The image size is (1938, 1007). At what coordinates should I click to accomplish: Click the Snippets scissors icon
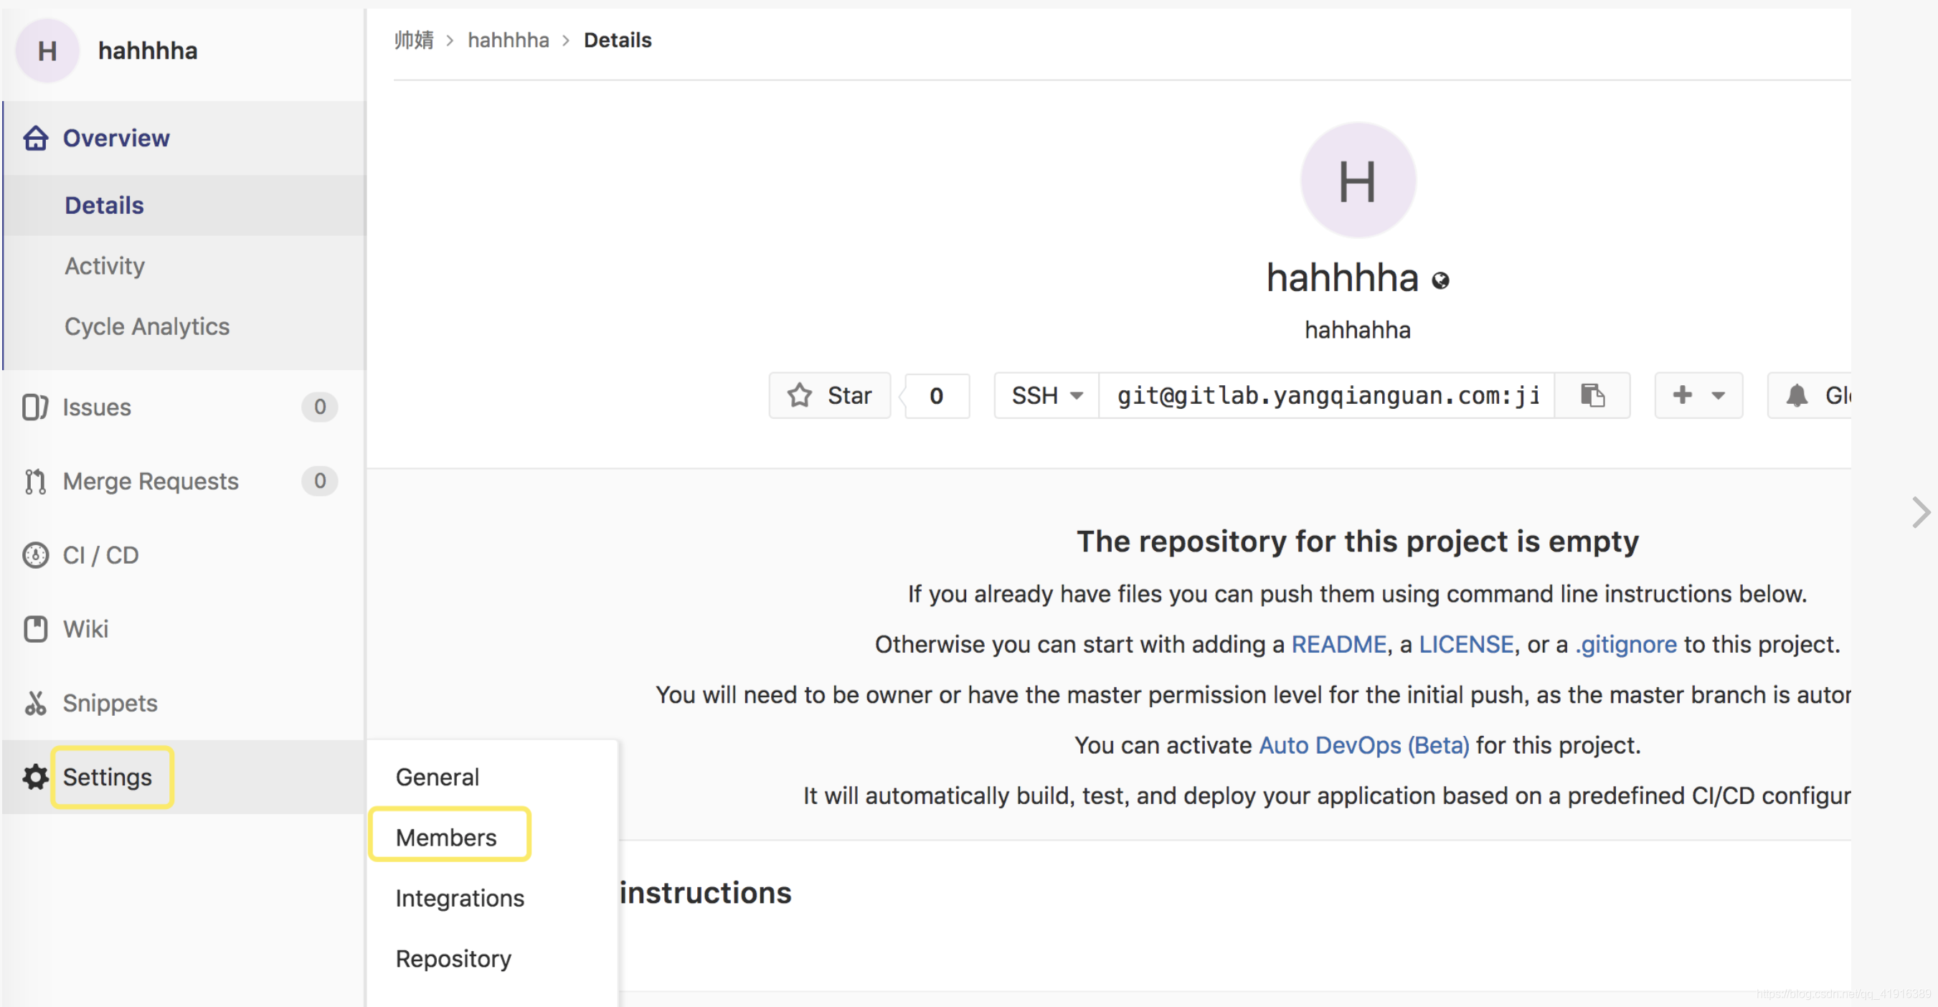[x=35, y=703]
